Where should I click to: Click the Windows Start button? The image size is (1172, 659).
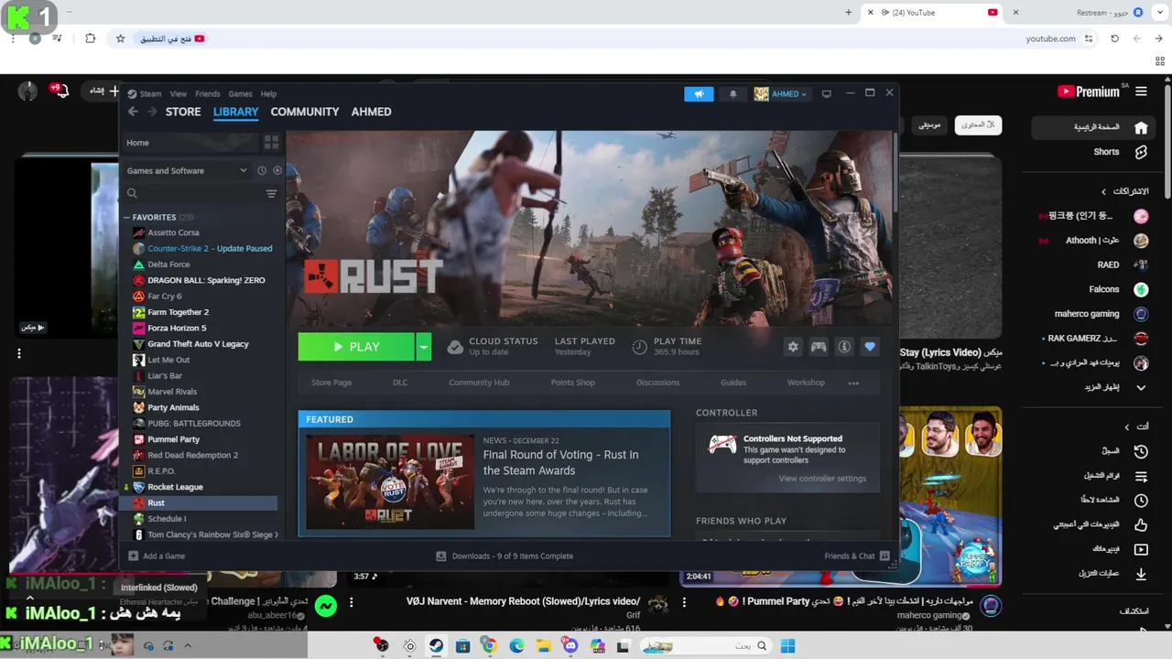click(787, 646)
